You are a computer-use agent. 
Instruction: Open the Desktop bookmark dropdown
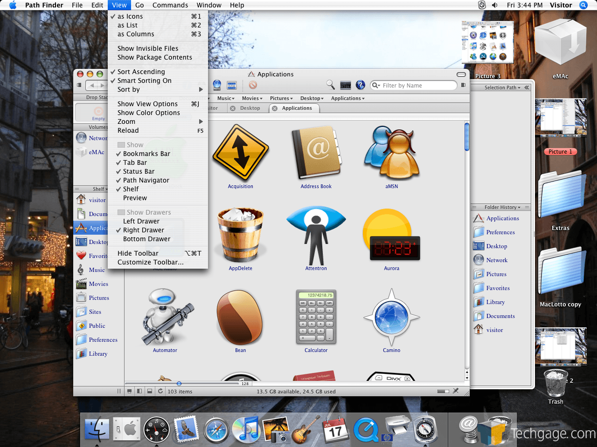[312, 98]
